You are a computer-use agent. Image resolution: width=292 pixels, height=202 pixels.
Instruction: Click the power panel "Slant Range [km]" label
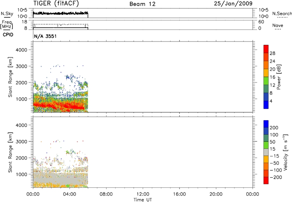tap(10, 77)
